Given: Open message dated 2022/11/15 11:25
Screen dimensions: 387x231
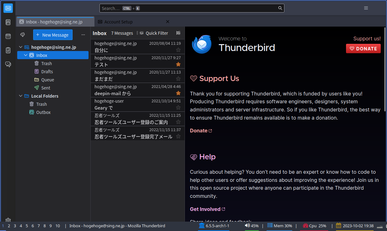Looking at the screenshot, I should coord(138,119).
